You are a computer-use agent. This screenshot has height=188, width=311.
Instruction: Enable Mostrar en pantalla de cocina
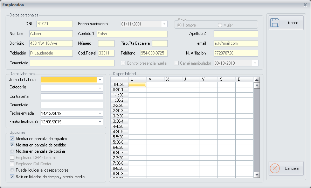coord(12,151)
